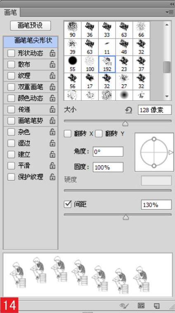
Task: Select the round brush tip labeled 55
Action: [73, 64]
